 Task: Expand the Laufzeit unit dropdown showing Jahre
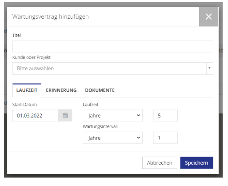tap(112, 115)
